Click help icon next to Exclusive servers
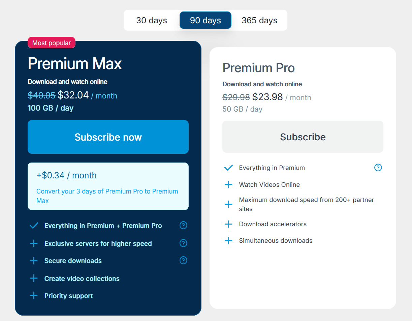 click(183, 243)
